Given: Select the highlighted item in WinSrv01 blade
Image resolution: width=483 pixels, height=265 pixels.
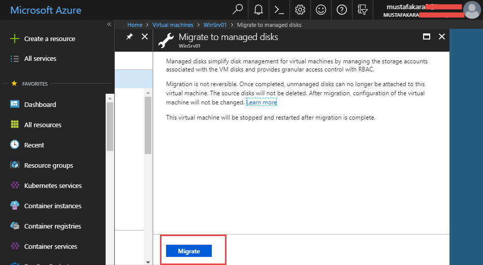Looking at the screenshot, I should pos(134,79).
